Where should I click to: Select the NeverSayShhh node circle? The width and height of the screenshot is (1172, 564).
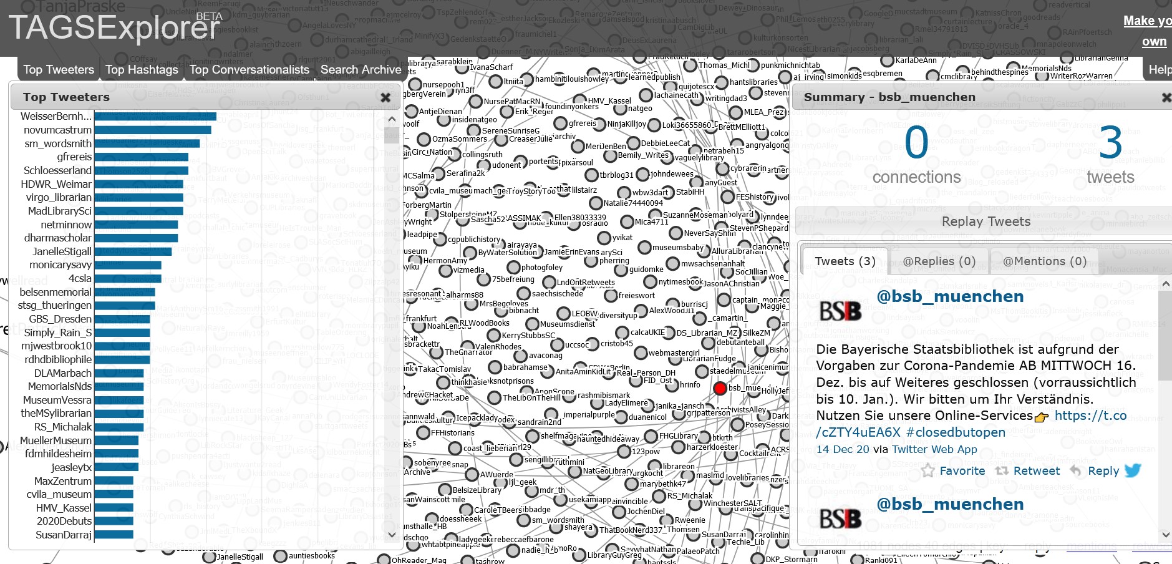pyautogui.click(x=676, y=233)
